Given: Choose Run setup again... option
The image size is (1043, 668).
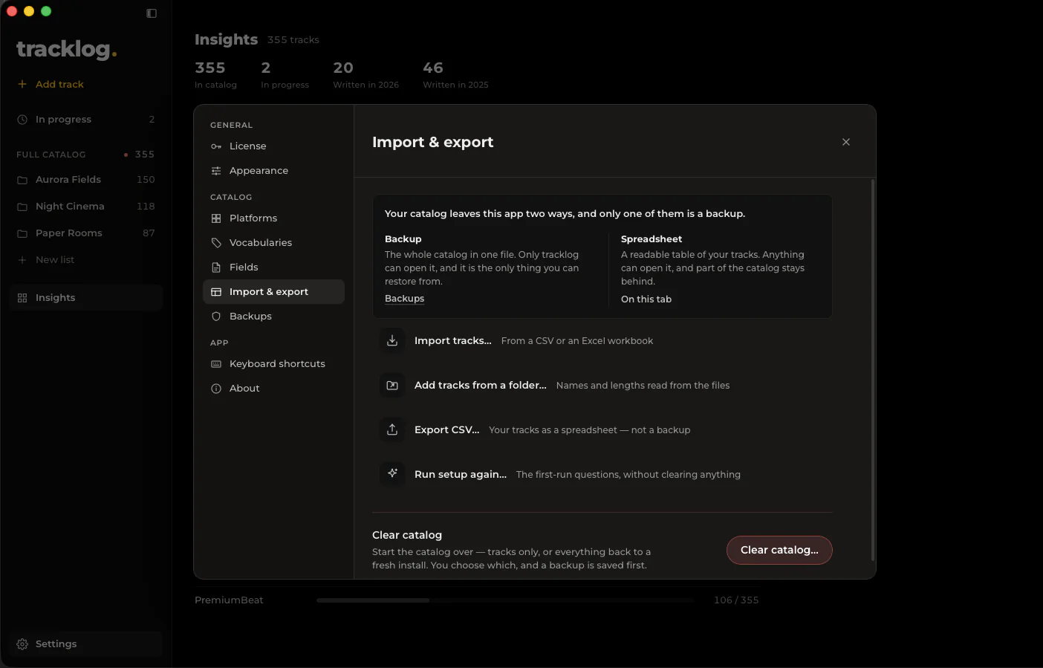Looking at the screenshot, I should pos(602,475).
